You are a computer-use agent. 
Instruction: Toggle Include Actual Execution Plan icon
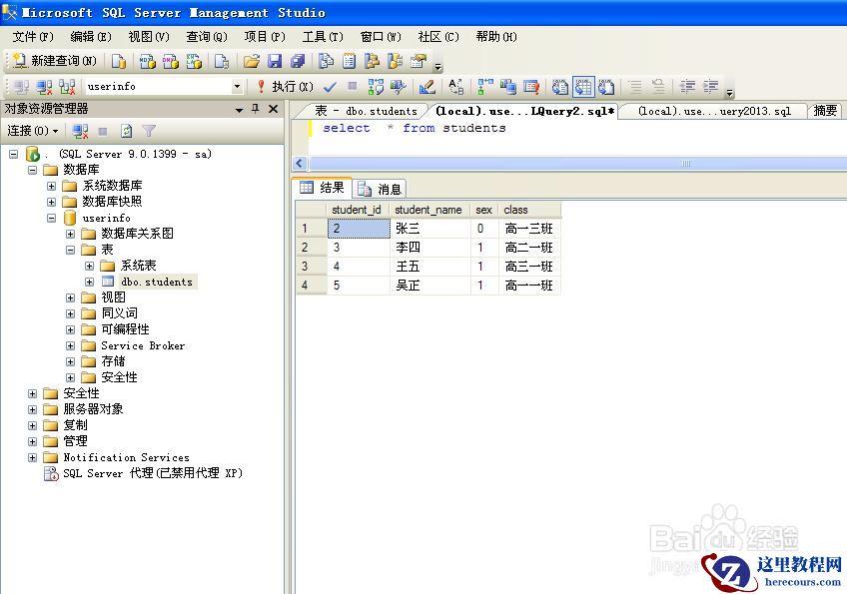tap(485, 87)
